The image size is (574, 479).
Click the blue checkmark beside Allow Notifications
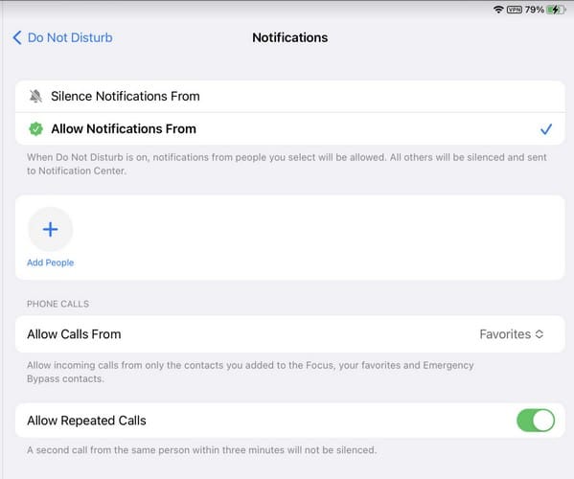point(546,129)
